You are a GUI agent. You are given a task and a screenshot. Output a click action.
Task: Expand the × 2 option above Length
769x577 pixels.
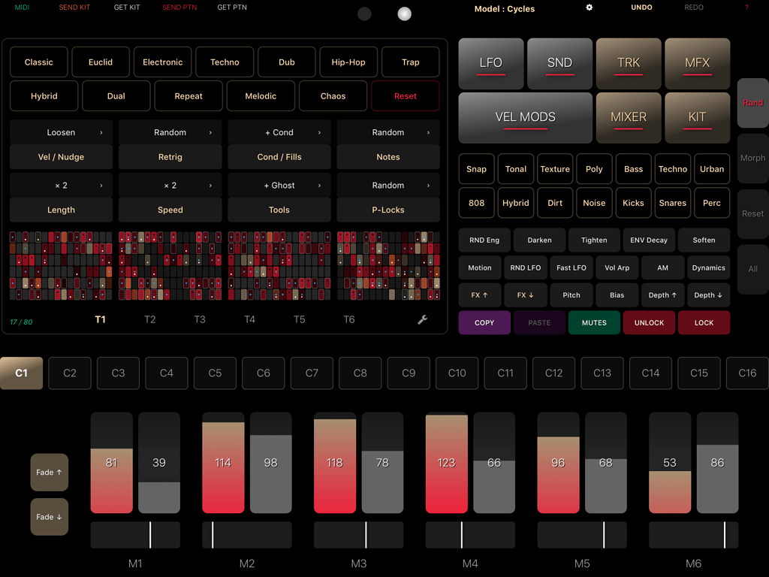[x=62, y=185]
